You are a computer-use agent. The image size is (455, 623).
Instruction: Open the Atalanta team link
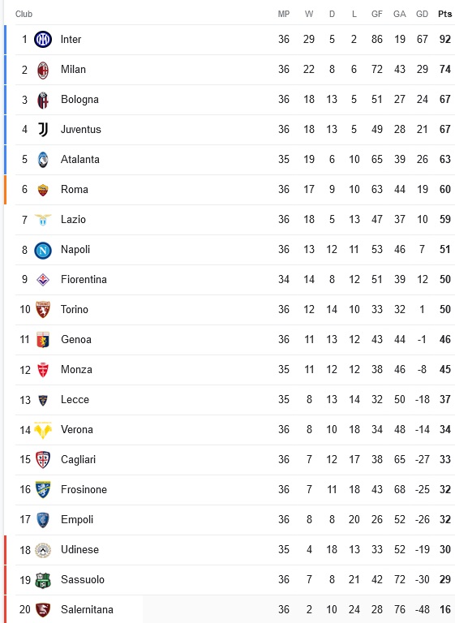coord(79,159)
